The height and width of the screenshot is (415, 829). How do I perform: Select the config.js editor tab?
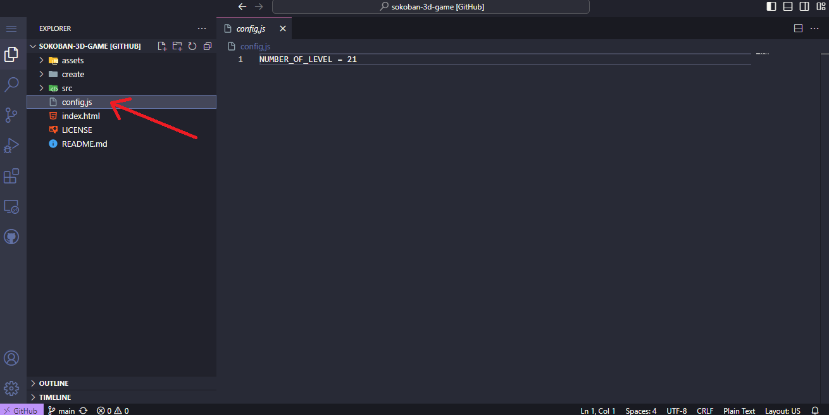coord(254,28)
